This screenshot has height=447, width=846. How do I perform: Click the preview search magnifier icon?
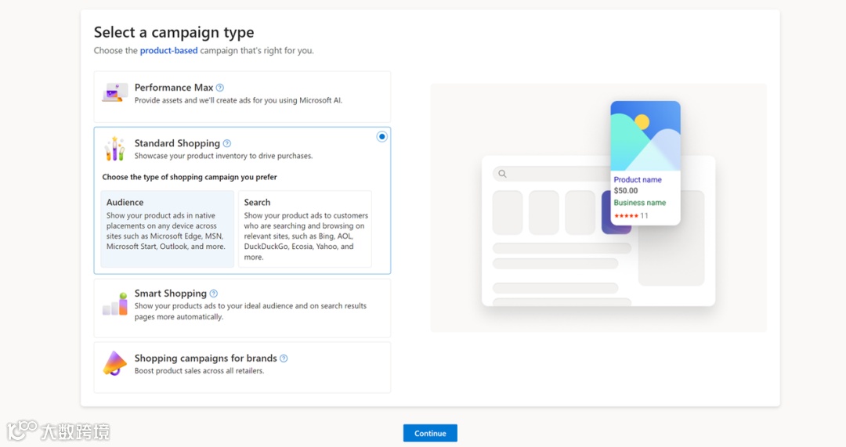point(502,174)
